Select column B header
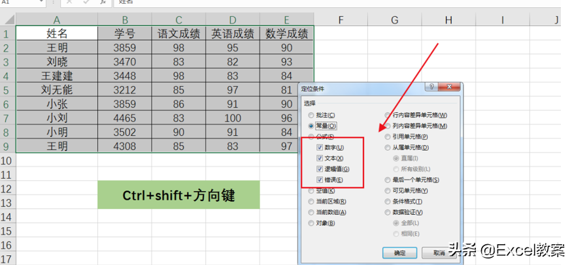572x265 pixels. click(x=125, y=20)
